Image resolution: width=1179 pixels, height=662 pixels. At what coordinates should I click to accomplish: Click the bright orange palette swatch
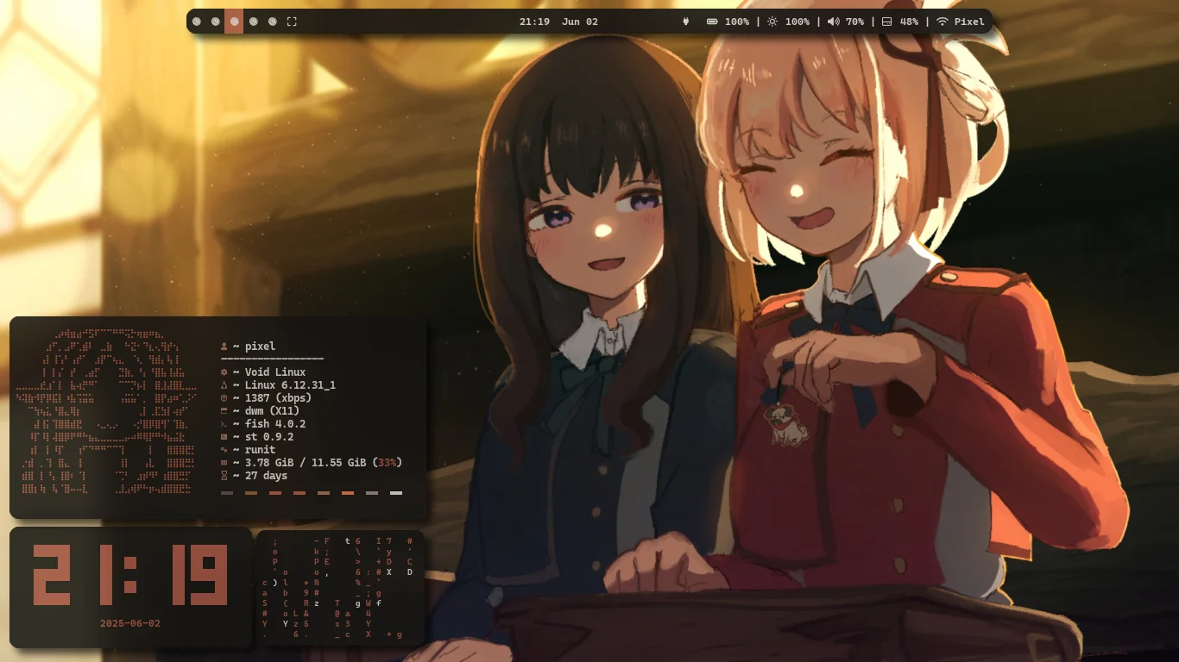tap(348, 493)
